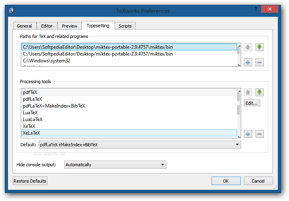This screenshot has width=289, height=201.
Task: Confirm preferences with OK
Action: (226, 181)
